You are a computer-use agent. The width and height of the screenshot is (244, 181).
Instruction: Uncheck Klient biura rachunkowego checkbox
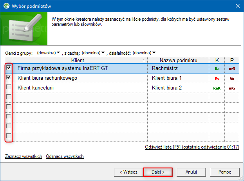tap(9, 77)
